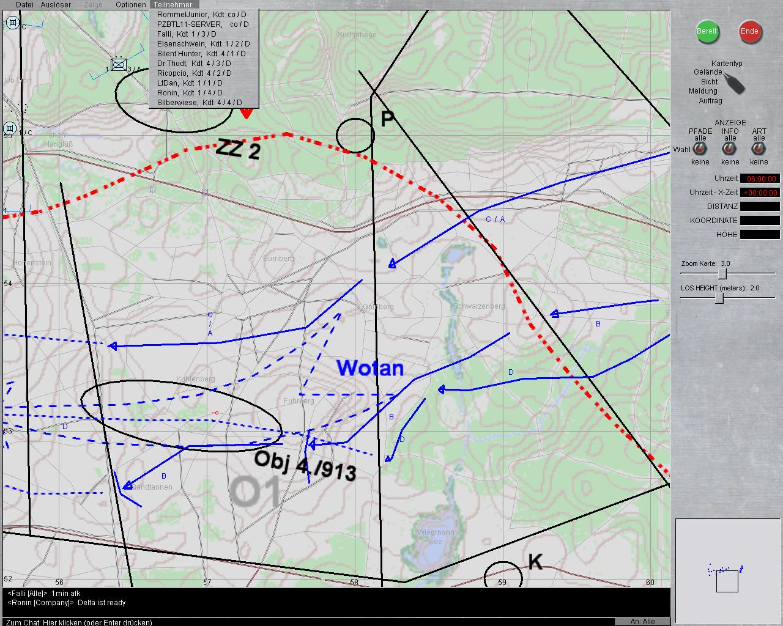Toggle the INFO display switch
Screen dimensions: 783x626
730,149
